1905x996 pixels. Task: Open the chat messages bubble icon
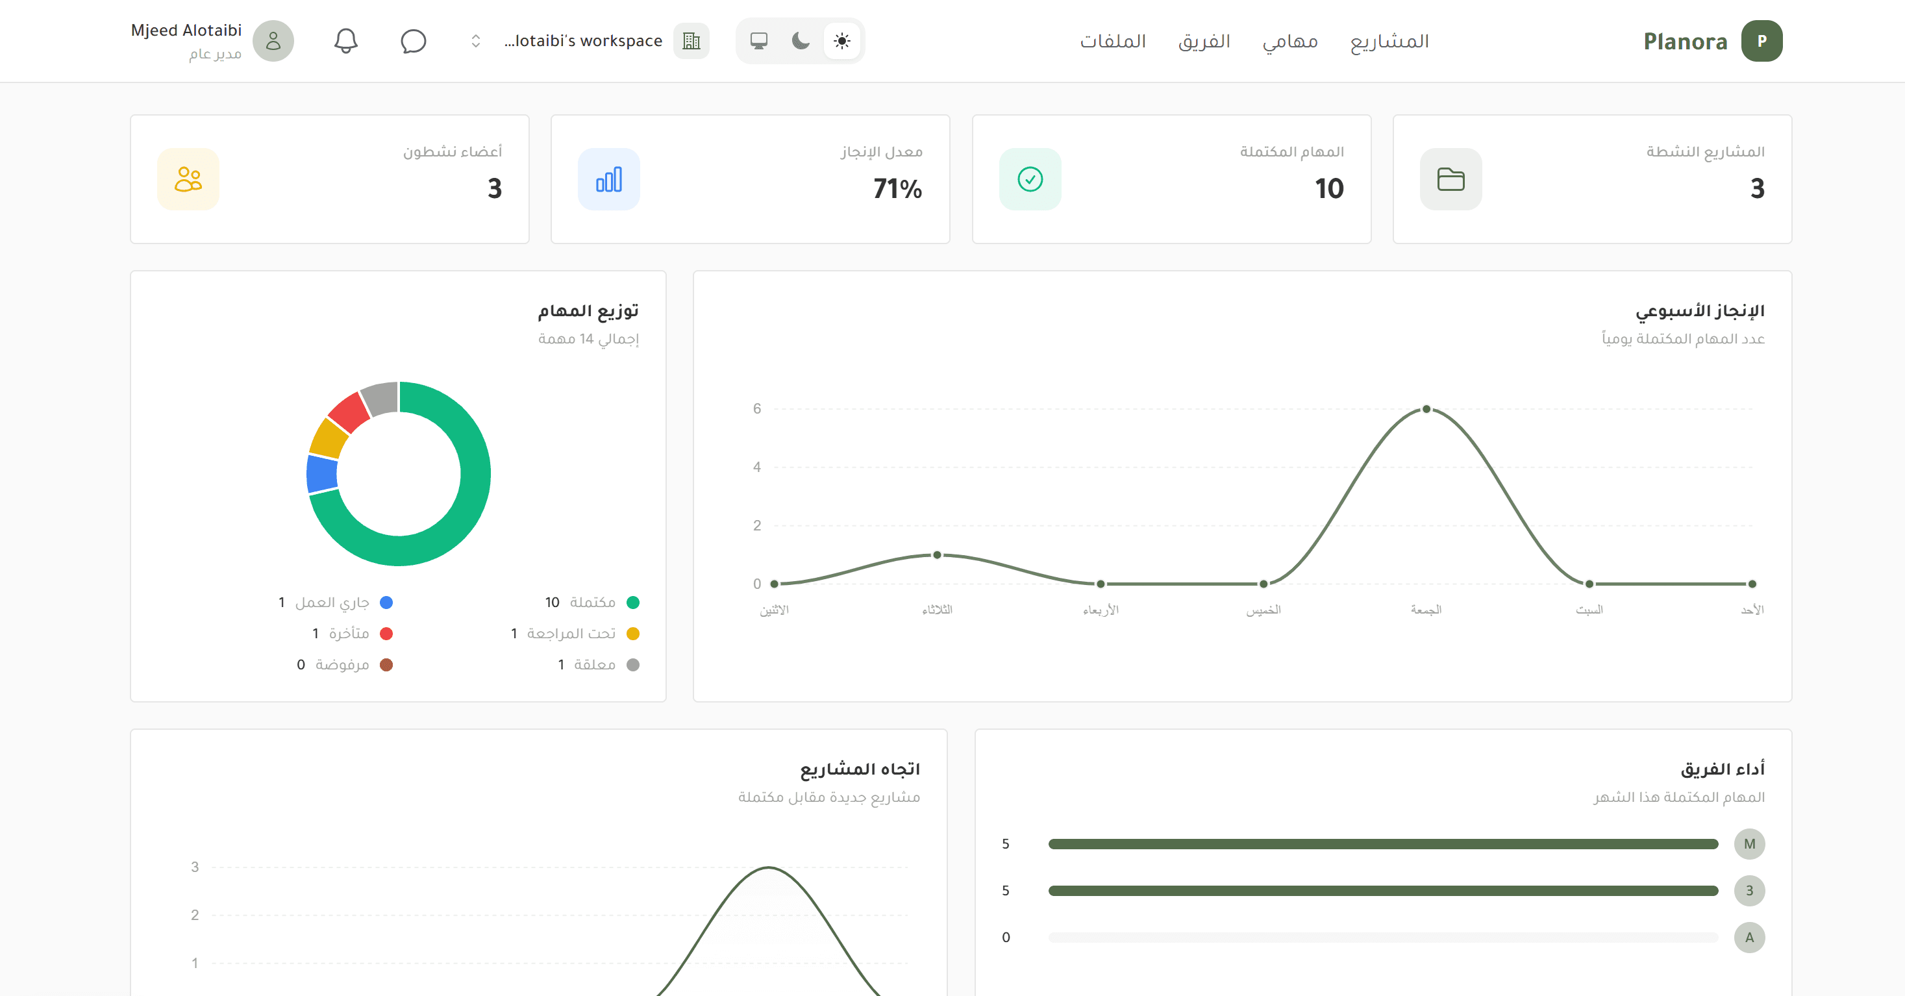tap(414, 41)
